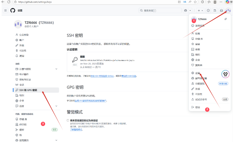Toggle 将未签名提交标记为未验证 checkbox

coord(68,120)
